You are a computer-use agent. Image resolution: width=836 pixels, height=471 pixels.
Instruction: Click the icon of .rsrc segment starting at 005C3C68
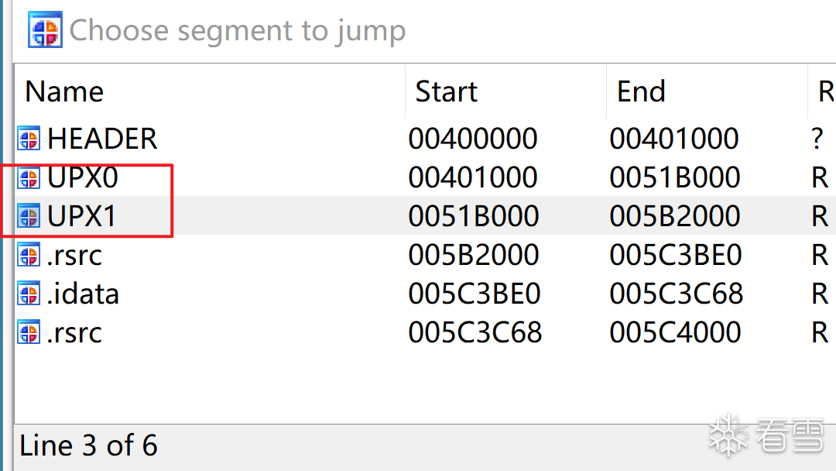[x=29, y=333]
